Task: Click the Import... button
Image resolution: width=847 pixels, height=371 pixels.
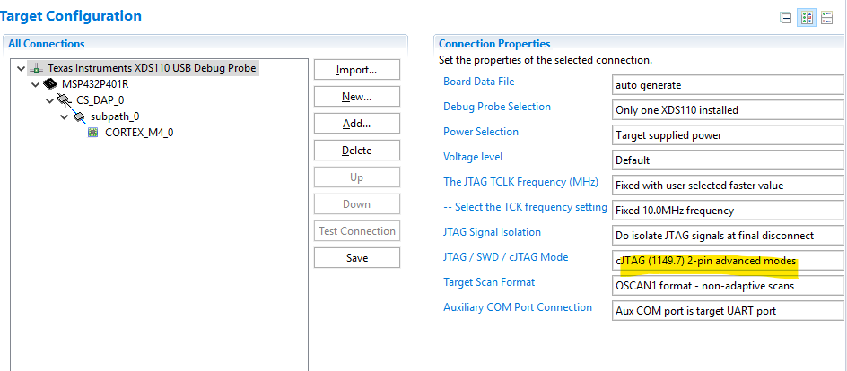Action: [x=356, y=70]
